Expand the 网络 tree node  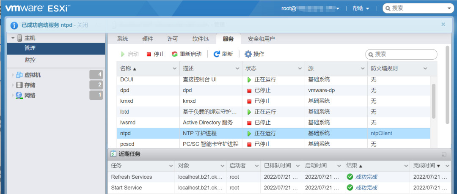[x=13, y=95]
